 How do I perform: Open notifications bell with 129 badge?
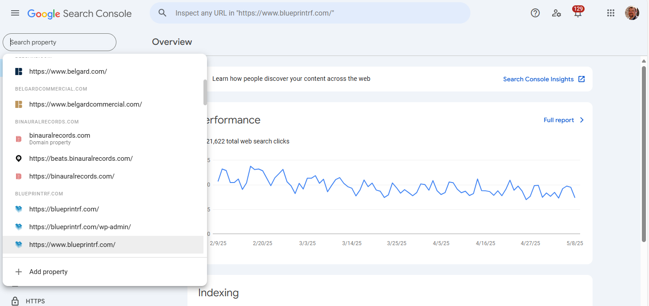coord(577,13)
